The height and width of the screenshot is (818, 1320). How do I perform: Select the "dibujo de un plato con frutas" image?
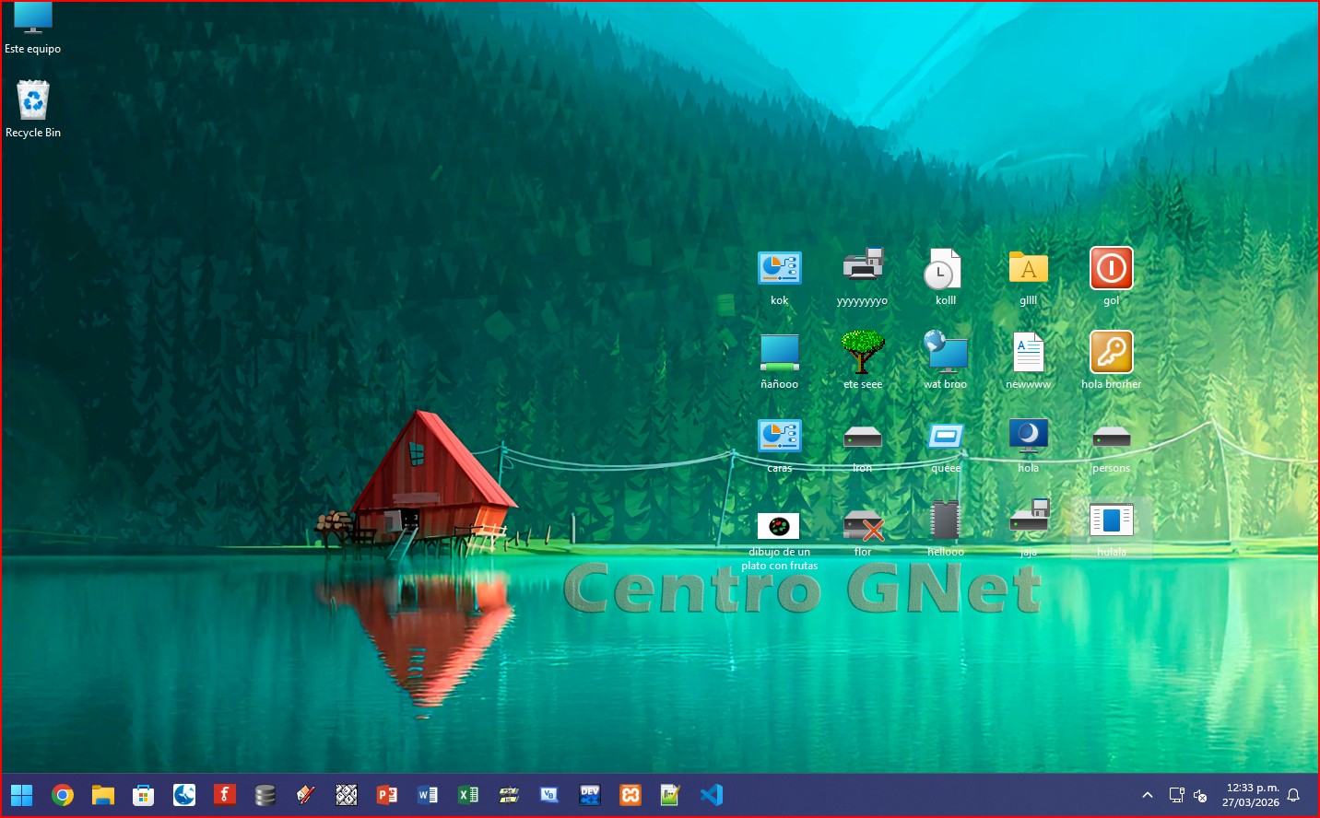pyautogui.click(x=779, y=527)
